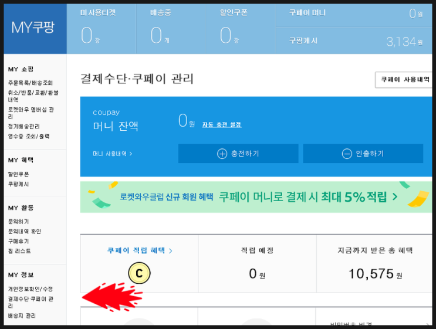Screen dimensions: 436x329
Task: Open 머니 사용내역 link
Action: [x=113, y=154]
